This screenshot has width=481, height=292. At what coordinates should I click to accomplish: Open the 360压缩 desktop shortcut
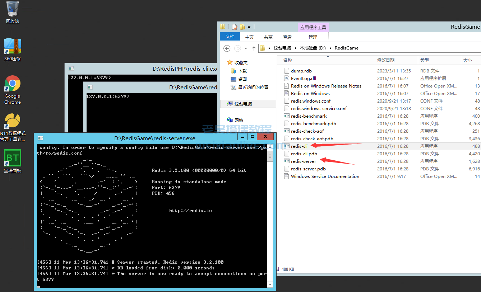point(12,47)
